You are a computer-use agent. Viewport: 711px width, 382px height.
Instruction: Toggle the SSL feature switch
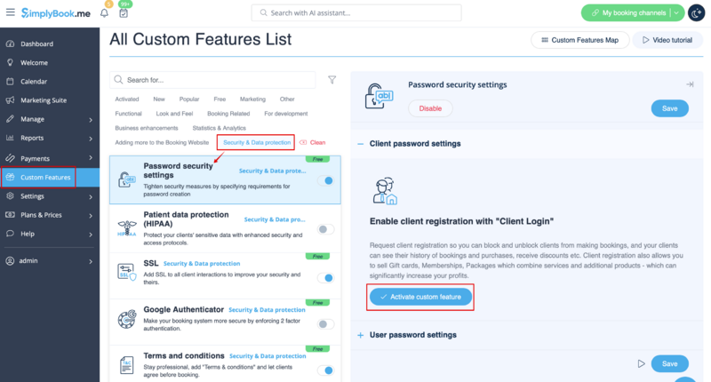(326, 278)
